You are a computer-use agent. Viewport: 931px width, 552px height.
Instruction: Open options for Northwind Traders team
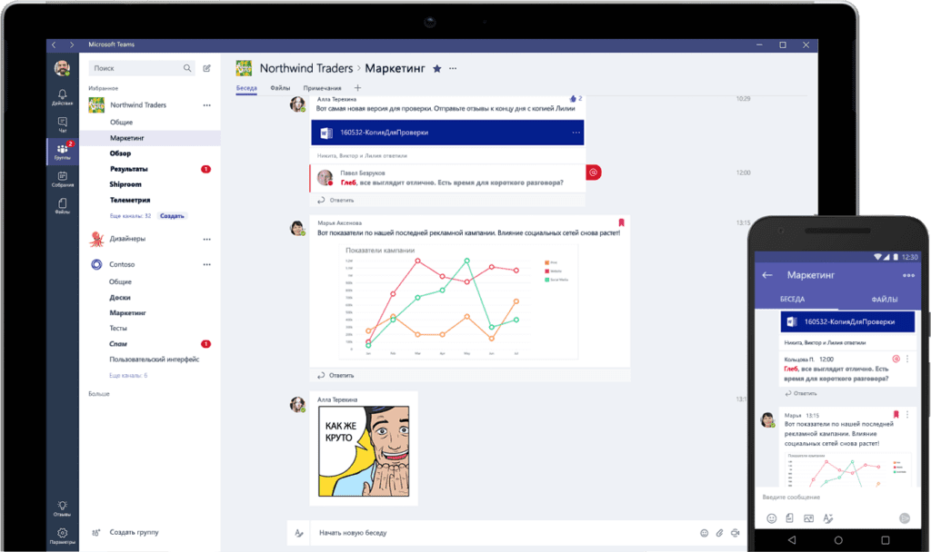(206, 105)
